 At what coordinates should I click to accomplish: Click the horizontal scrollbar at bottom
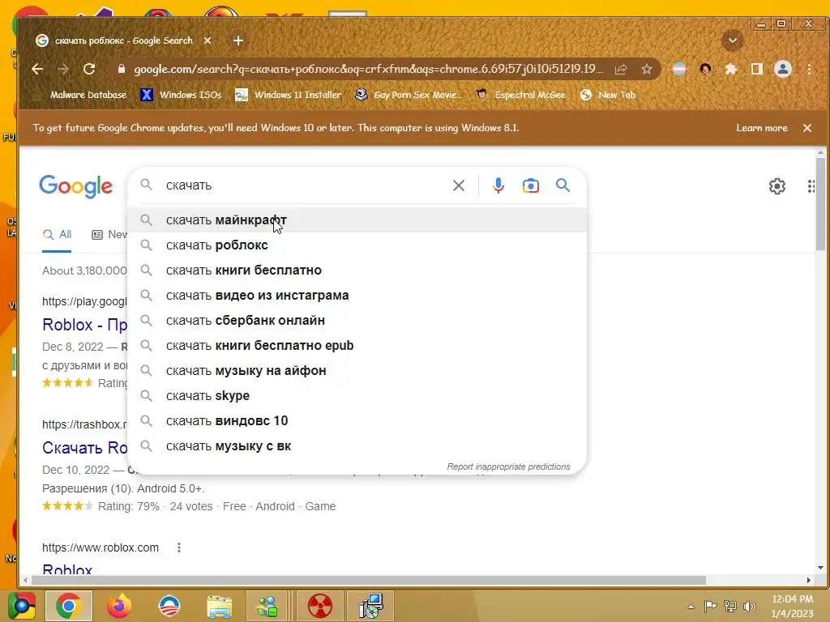[368, 580]
